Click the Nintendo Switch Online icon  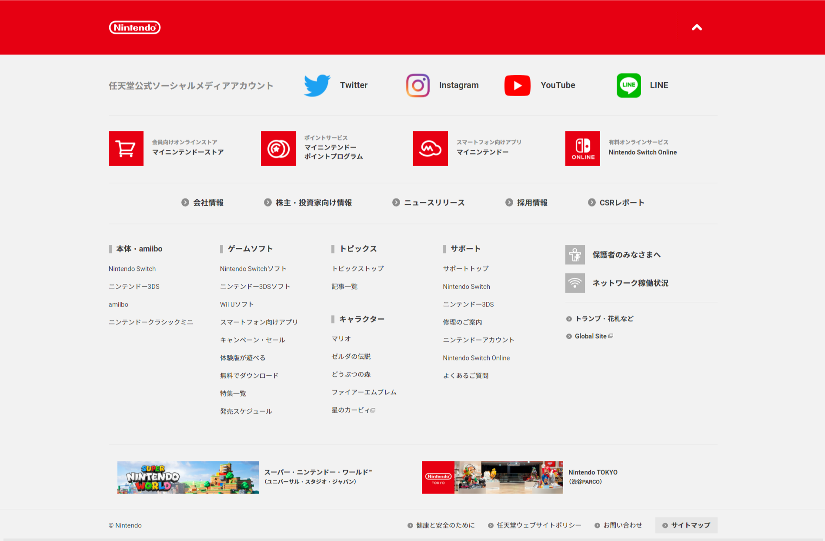tap(583, 148)
